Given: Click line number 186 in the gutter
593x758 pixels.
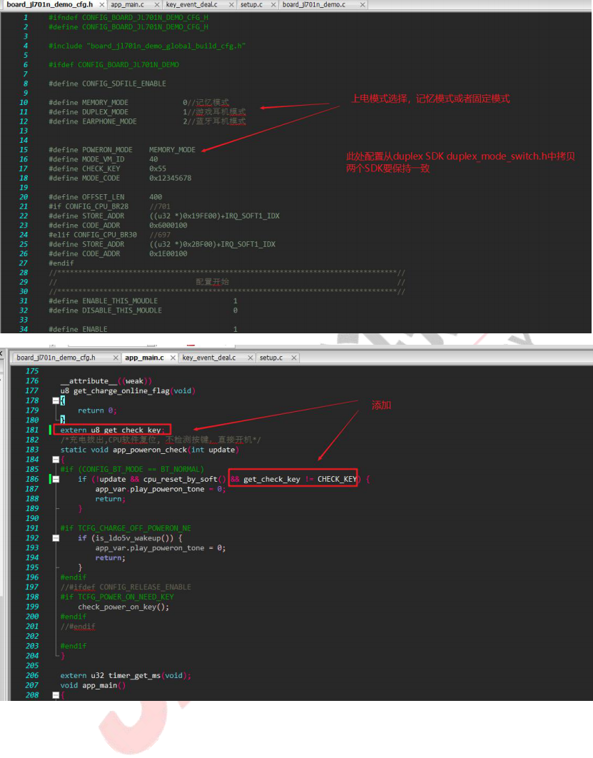Looking at the screenshot, I should (x=32, y=479).
